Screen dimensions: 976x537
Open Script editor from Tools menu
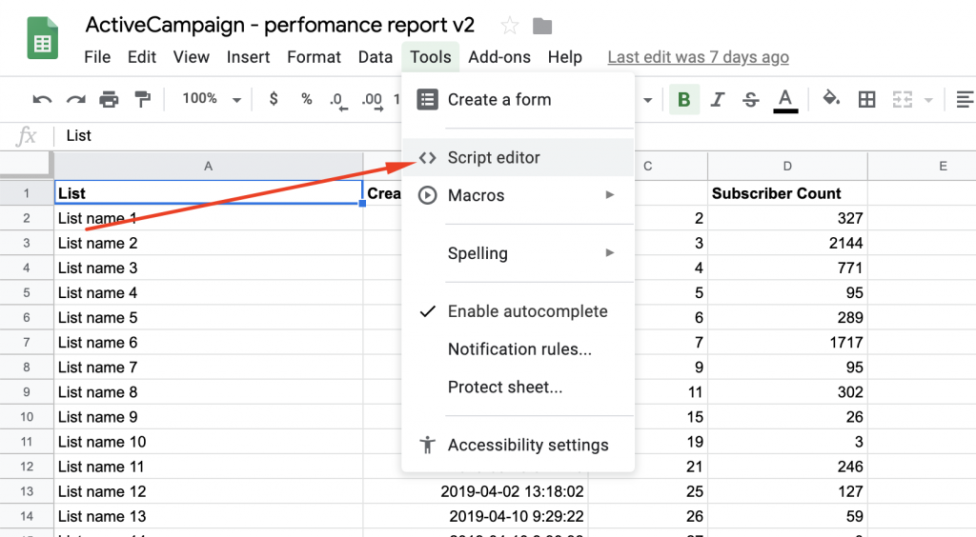tap(494, 158)
